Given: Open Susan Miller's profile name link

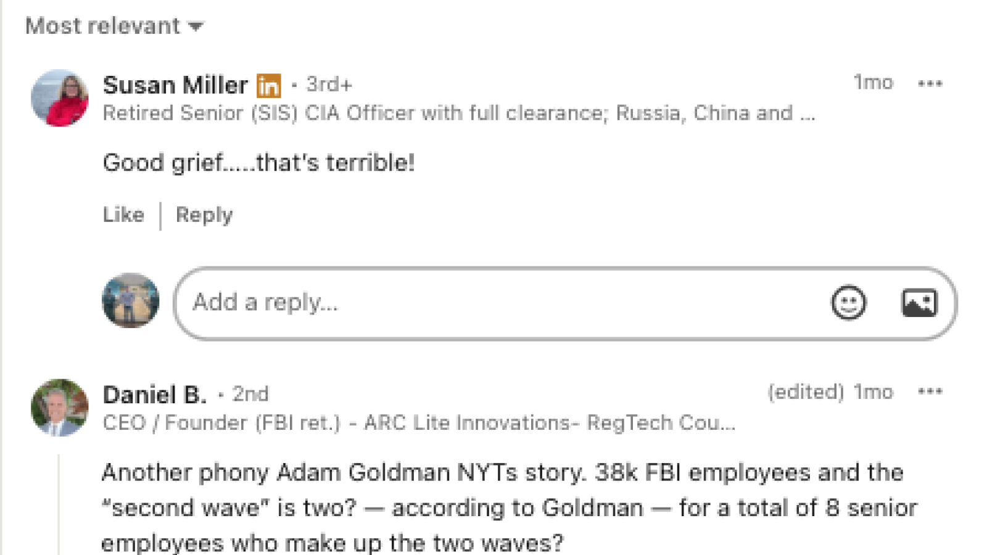Looking at the screenshot, I should coord(175,84).
